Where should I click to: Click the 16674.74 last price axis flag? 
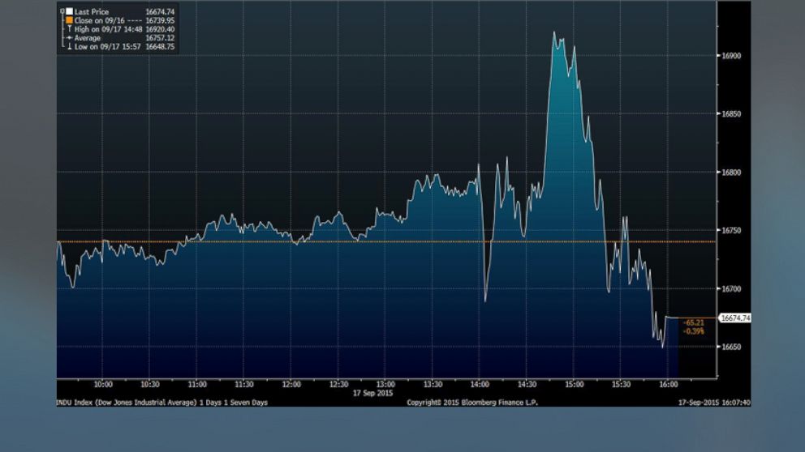(734, 318)
